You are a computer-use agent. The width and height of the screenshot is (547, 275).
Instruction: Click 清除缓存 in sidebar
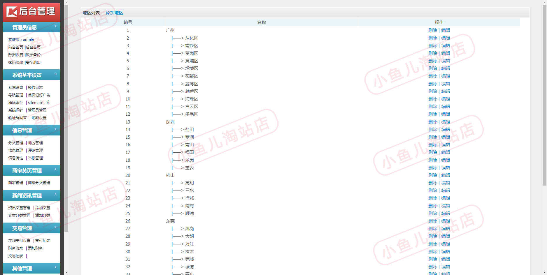(15, 103)
